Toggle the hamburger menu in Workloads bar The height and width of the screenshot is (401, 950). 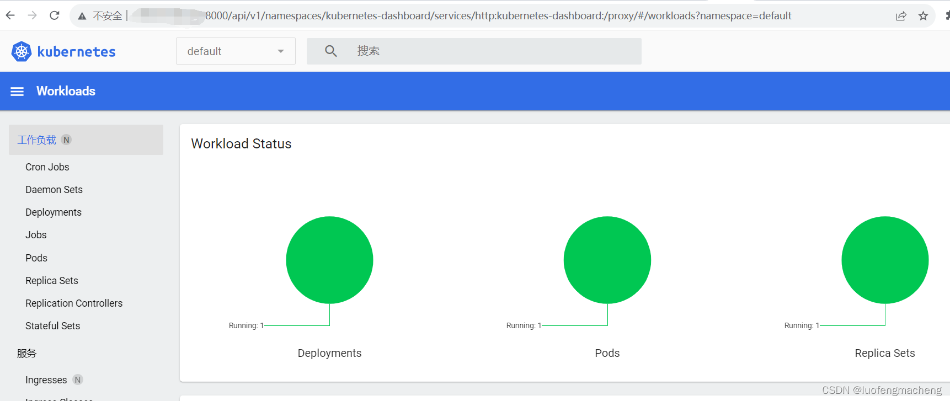pyautogui.click(x=17, y=92)
